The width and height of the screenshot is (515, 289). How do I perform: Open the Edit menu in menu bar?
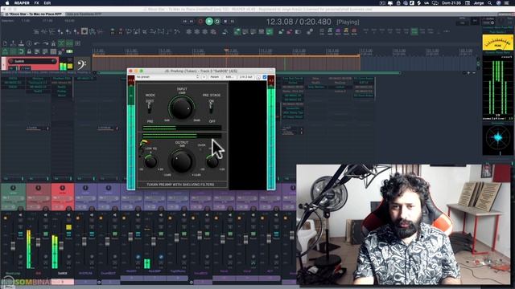tap(47, 3)
